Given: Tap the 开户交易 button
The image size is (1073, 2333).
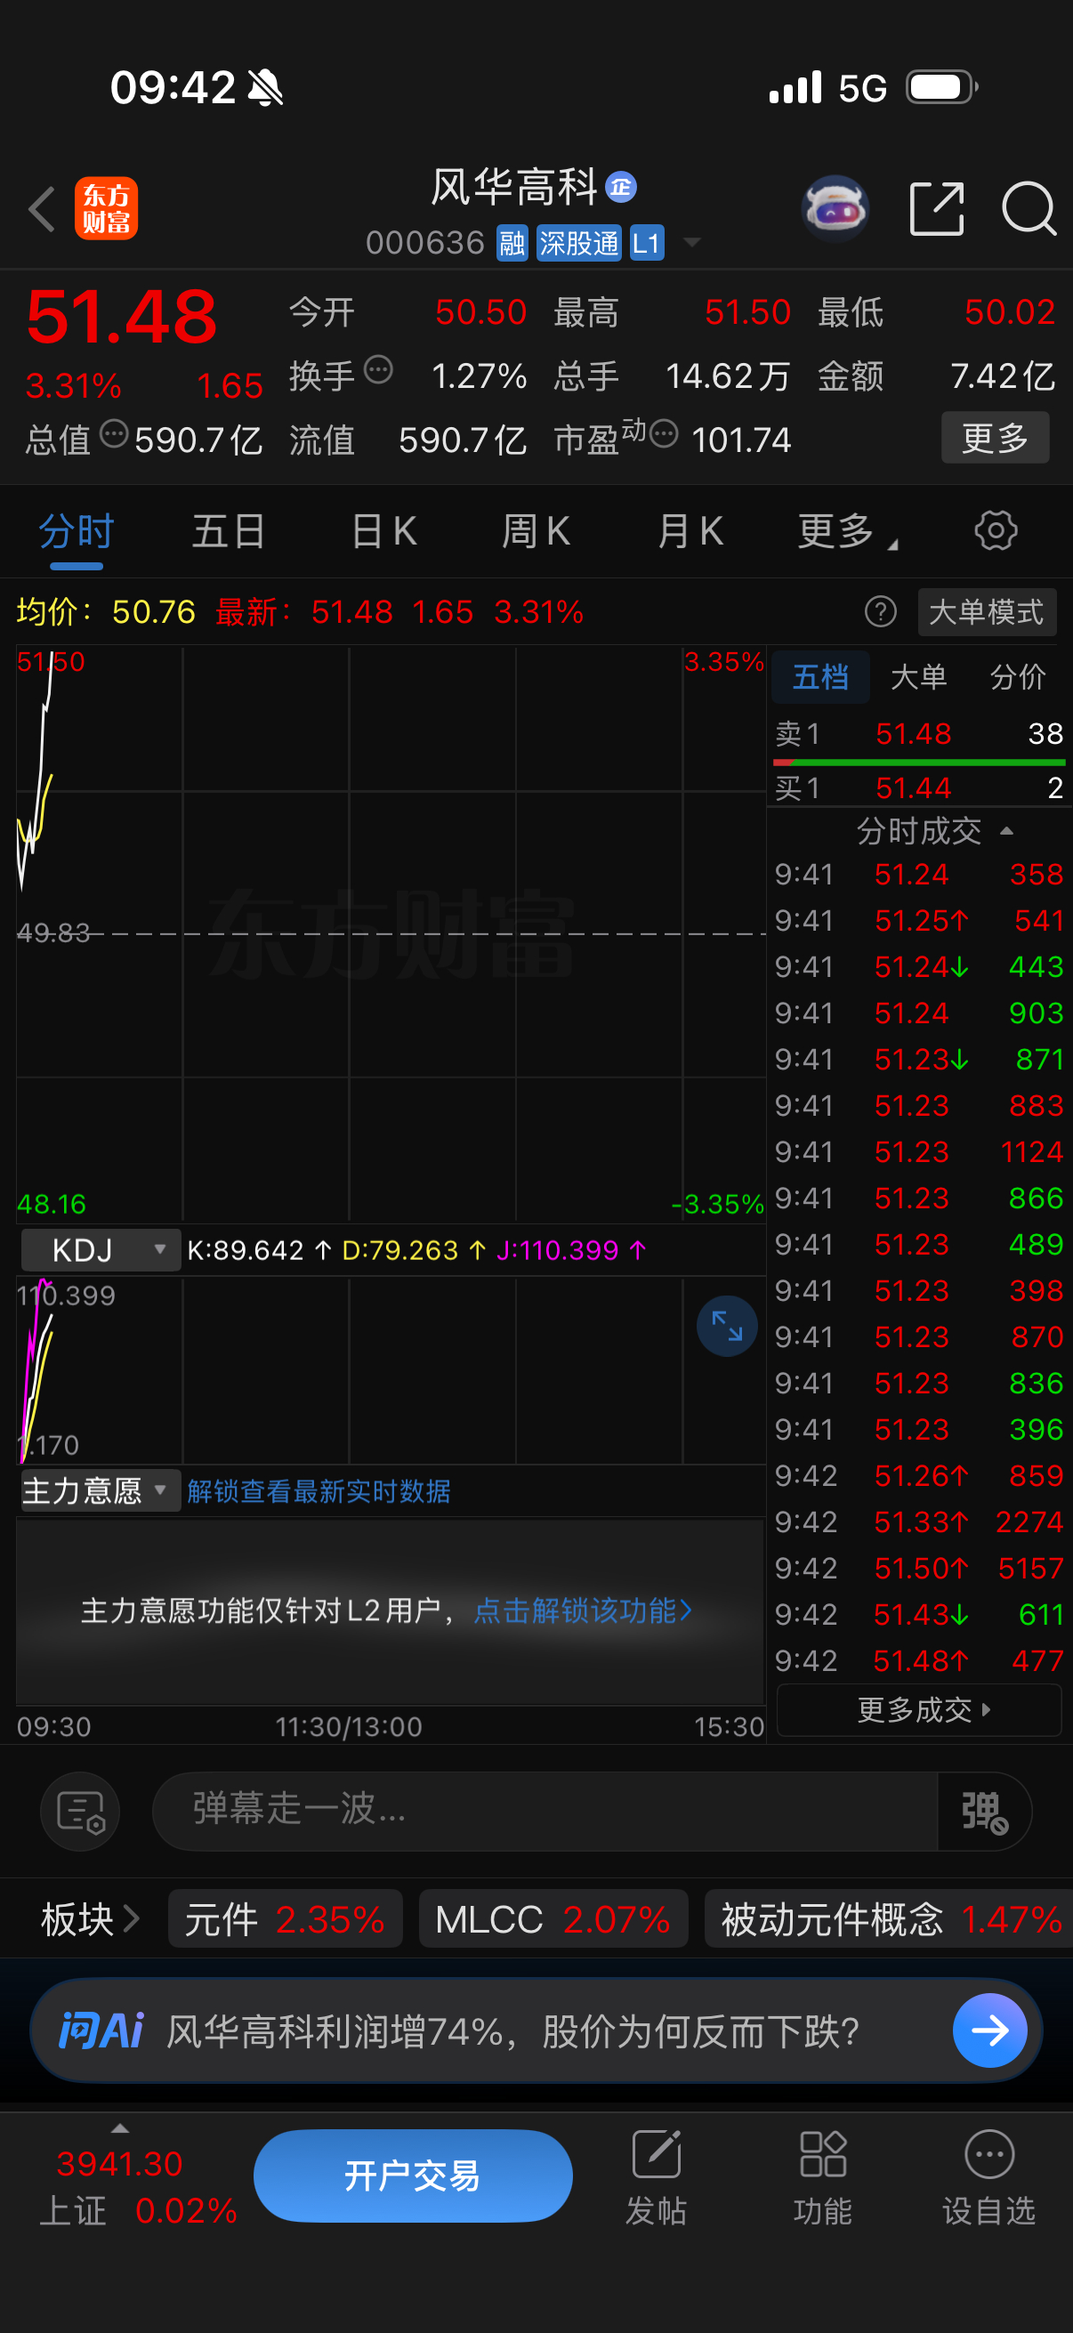Looking at the screenshot, I should [413, 2176].
